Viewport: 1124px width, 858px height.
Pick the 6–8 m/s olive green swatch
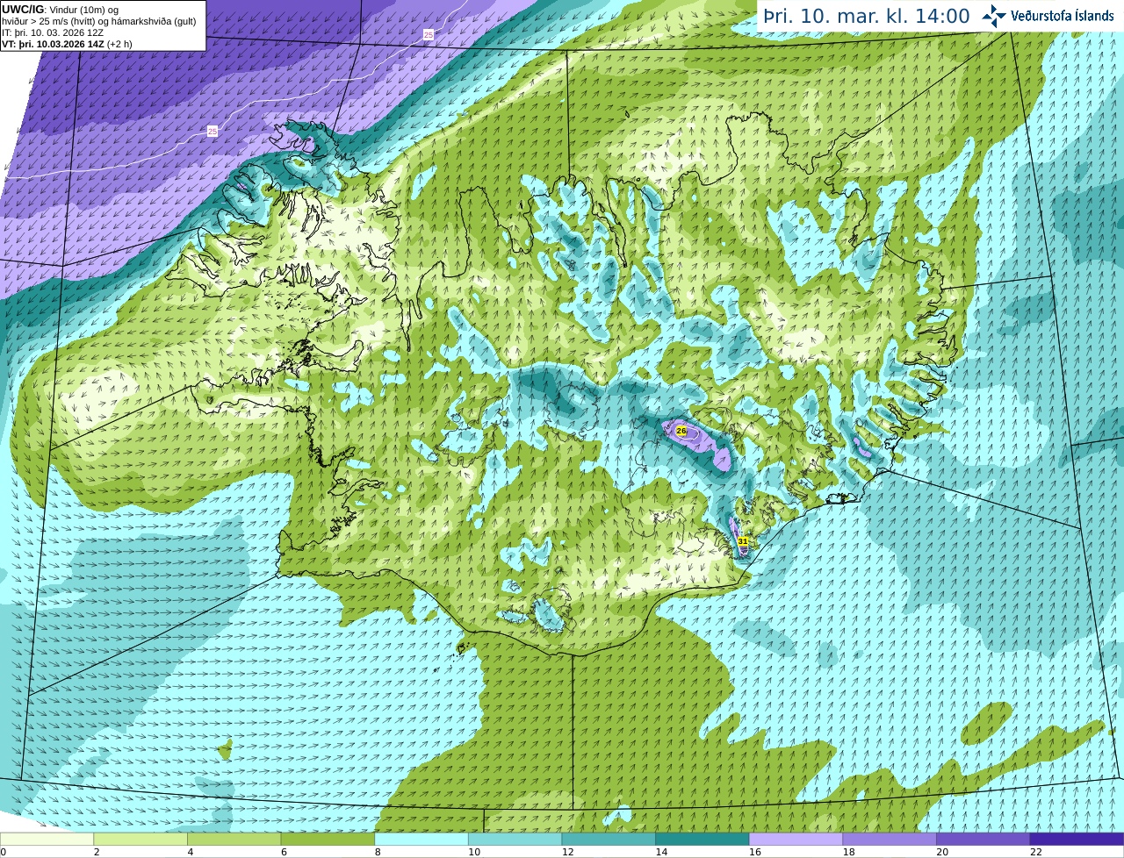pyautogui.click(x=328, y=839)
